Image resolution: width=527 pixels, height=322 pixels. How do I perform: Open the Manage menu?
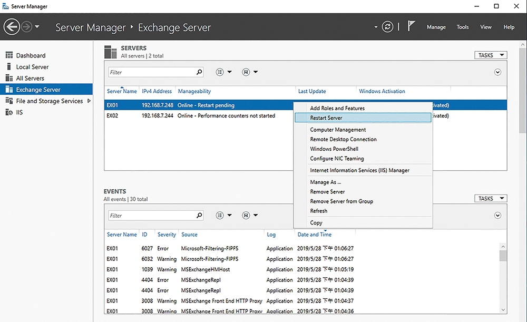(436, 27)
